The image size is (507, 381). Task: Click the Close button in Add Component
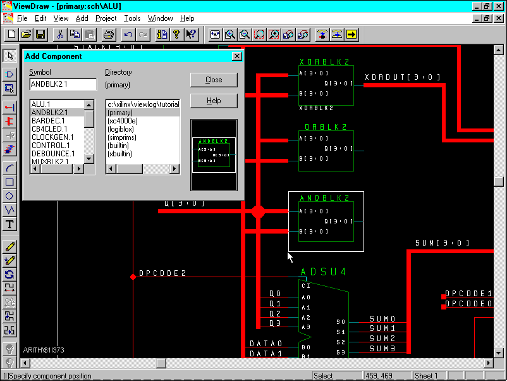coord(214,80)
